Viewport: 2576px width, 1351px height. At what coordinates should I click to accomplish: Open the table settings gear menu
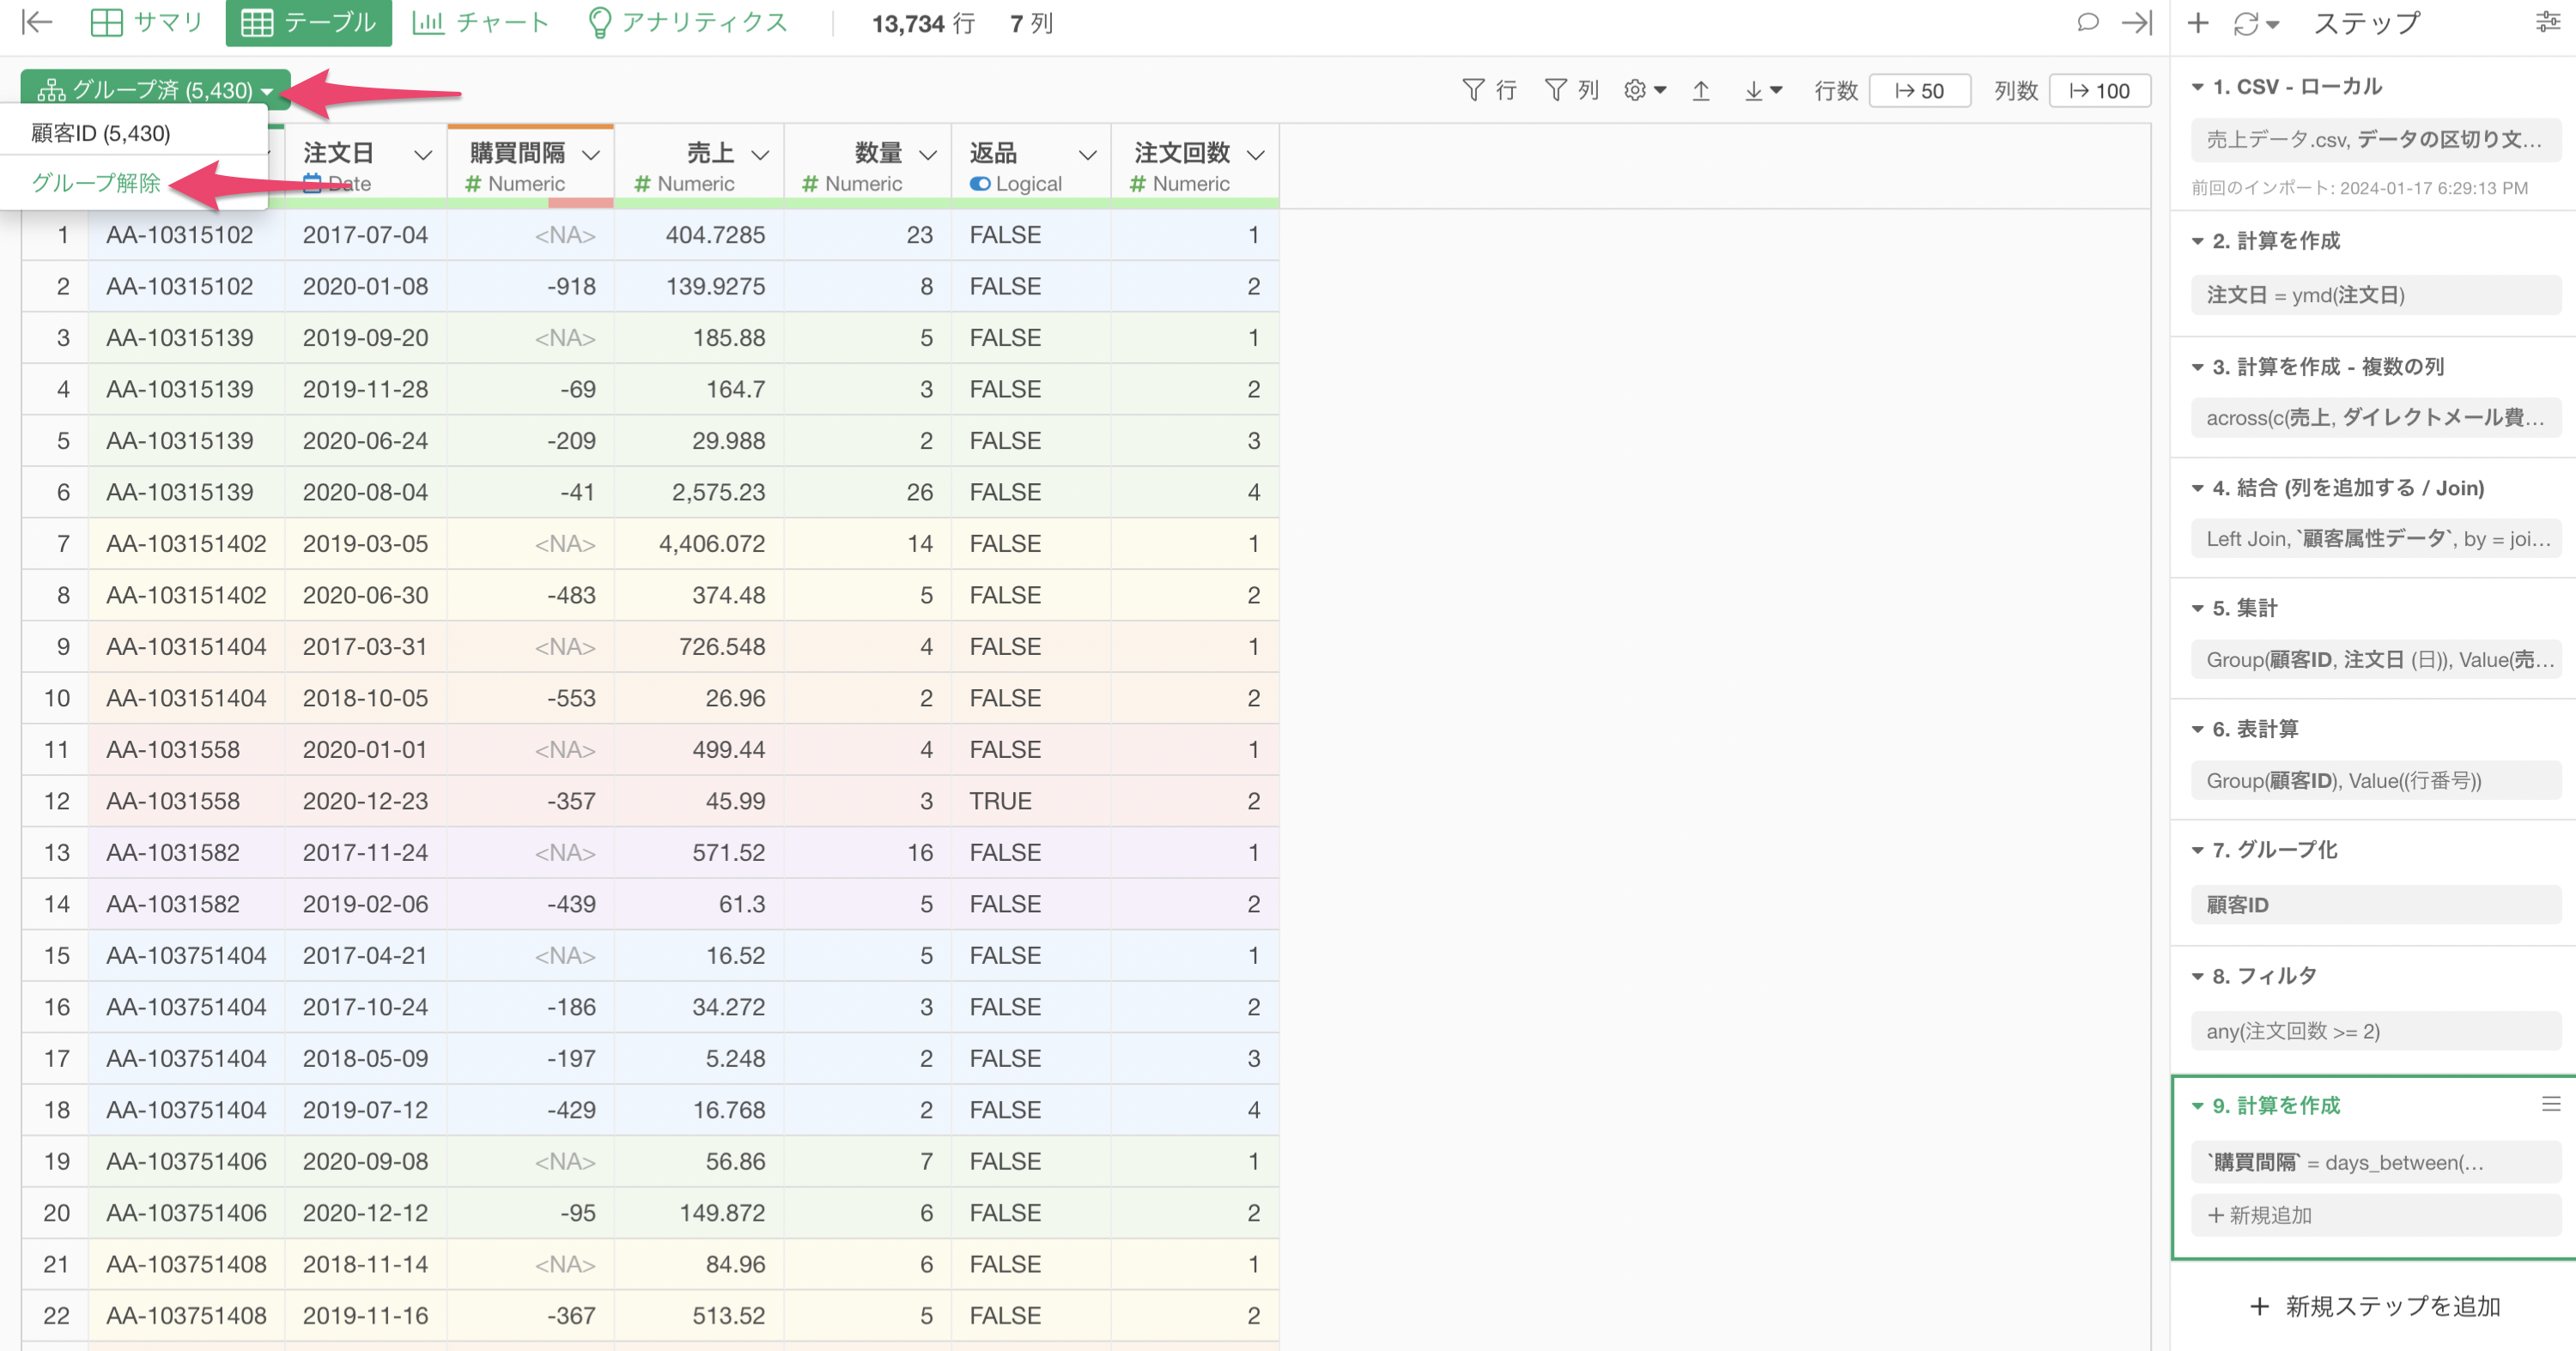[1645, 90]
